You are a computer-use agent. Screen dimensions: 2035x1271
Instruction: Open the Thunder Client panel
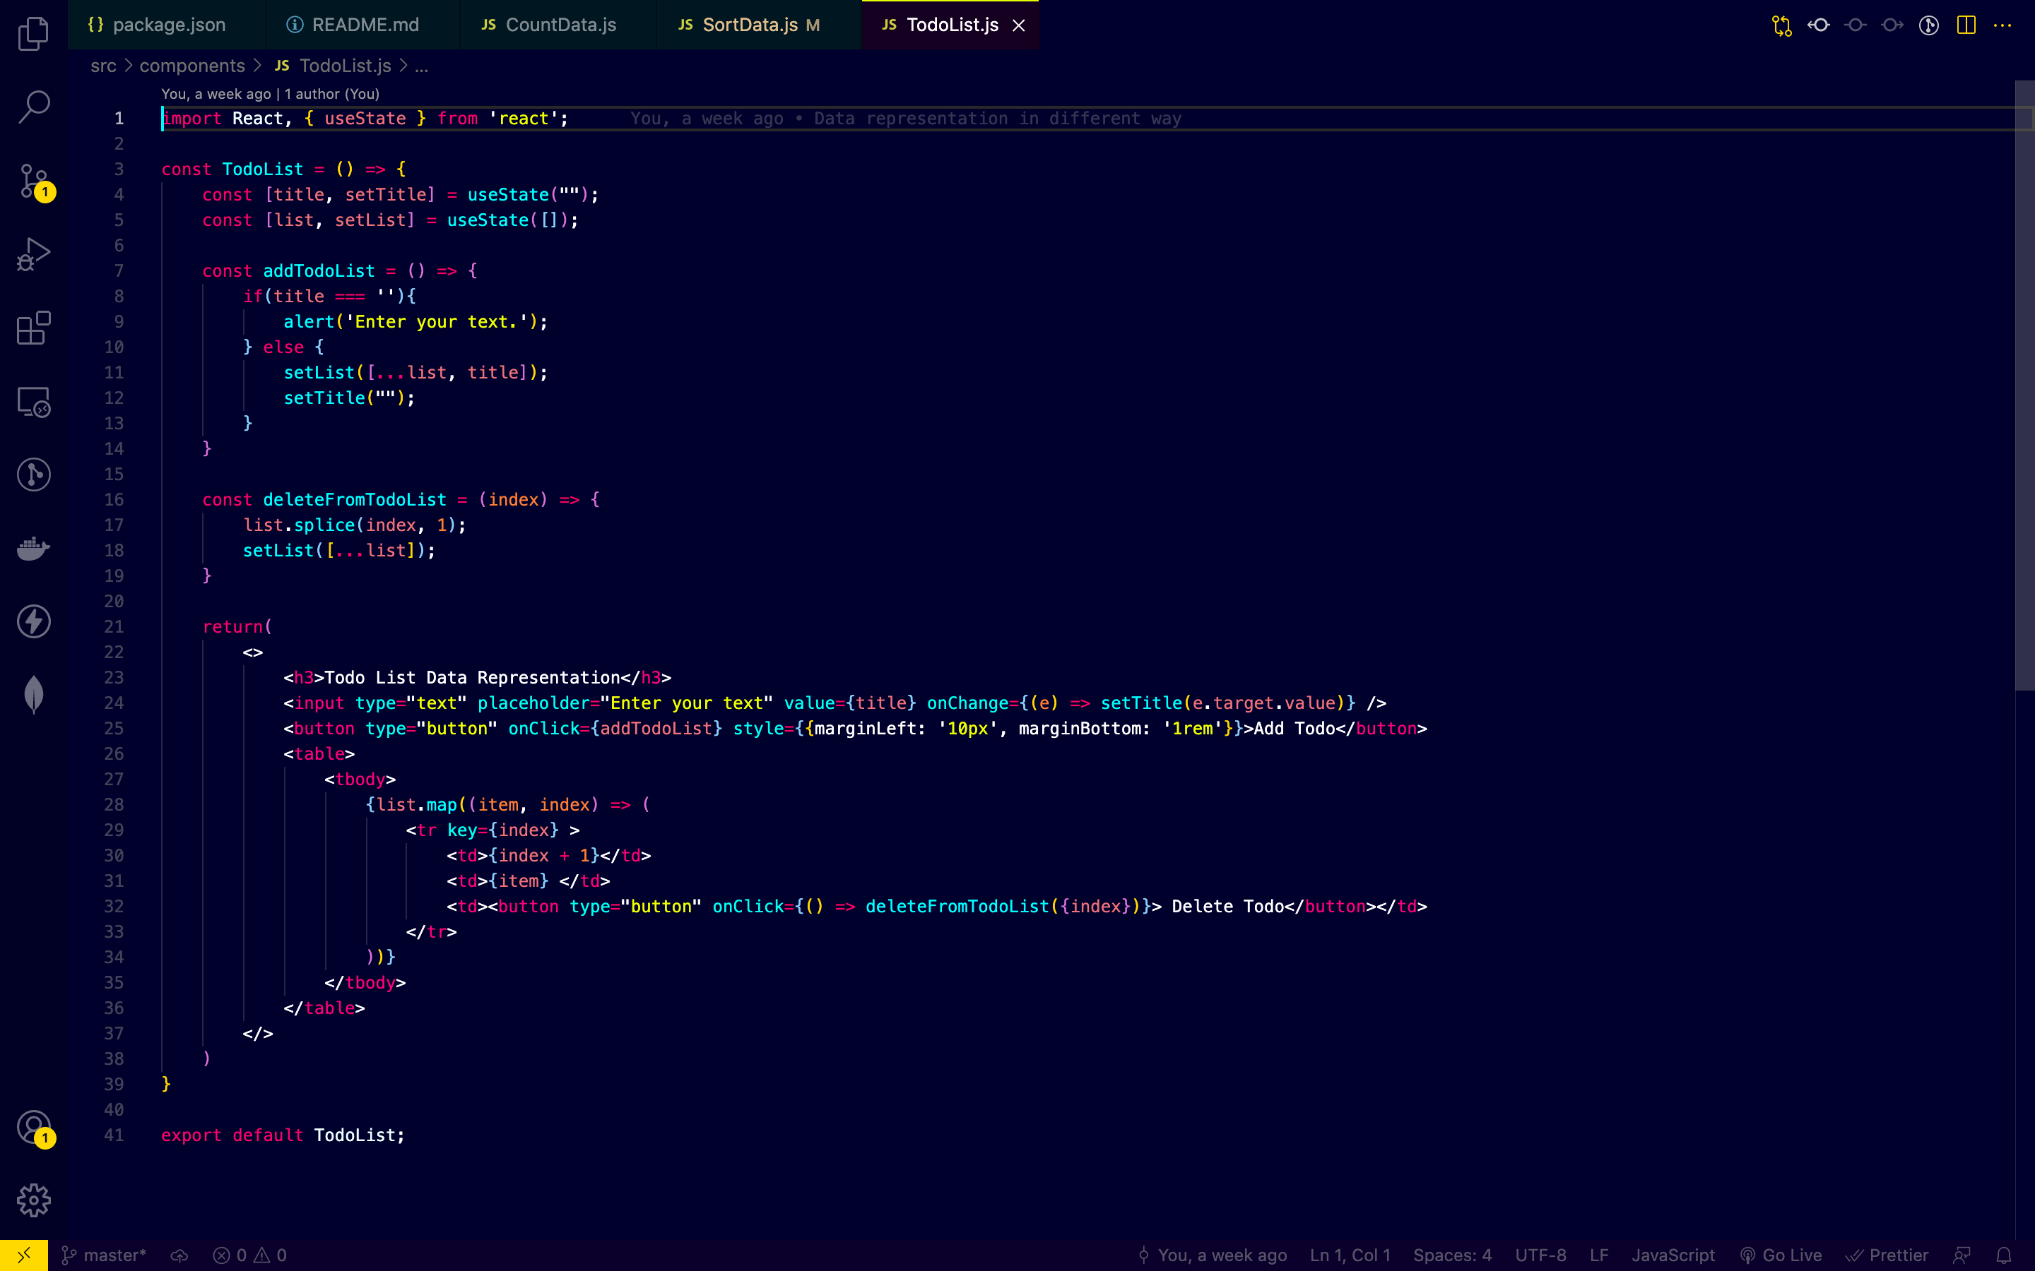34,621
